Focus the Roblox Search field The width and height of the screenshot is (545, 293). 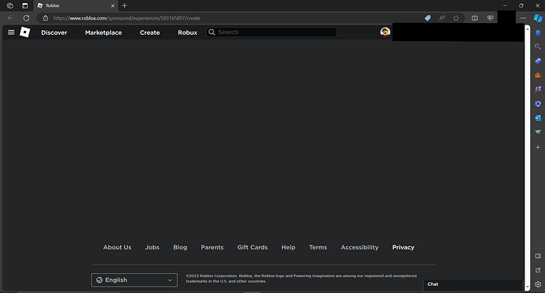(x=272, y=32)
